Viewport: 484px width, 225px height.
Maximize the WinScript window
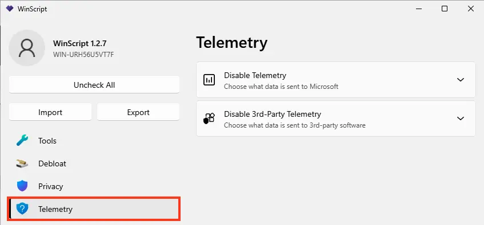445,9
